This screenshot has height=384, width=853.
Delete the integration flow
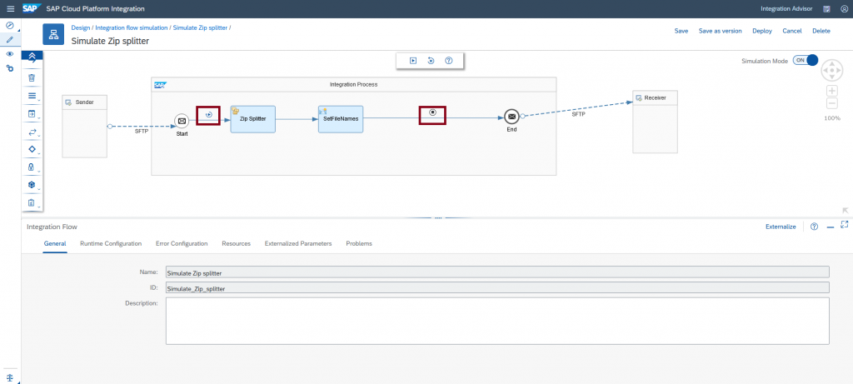point(821,31)
